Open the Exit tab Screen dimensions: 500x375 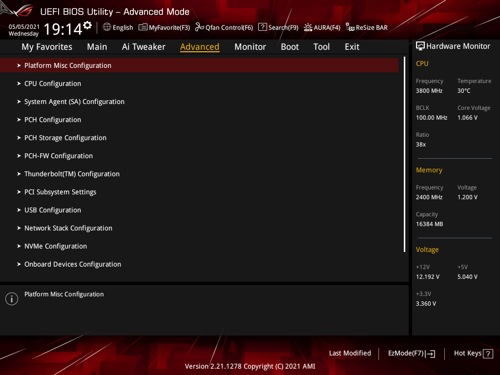(352, 47)
